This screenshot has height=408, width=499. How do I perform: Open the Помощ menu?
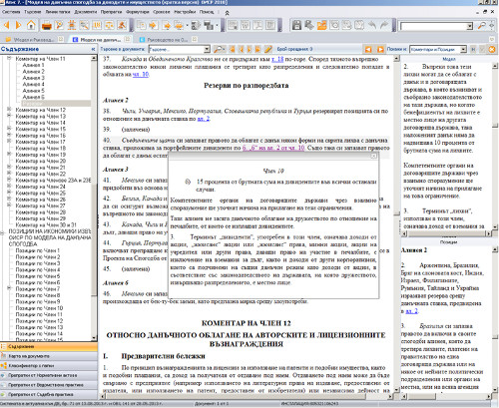click(x=207, y=12)
